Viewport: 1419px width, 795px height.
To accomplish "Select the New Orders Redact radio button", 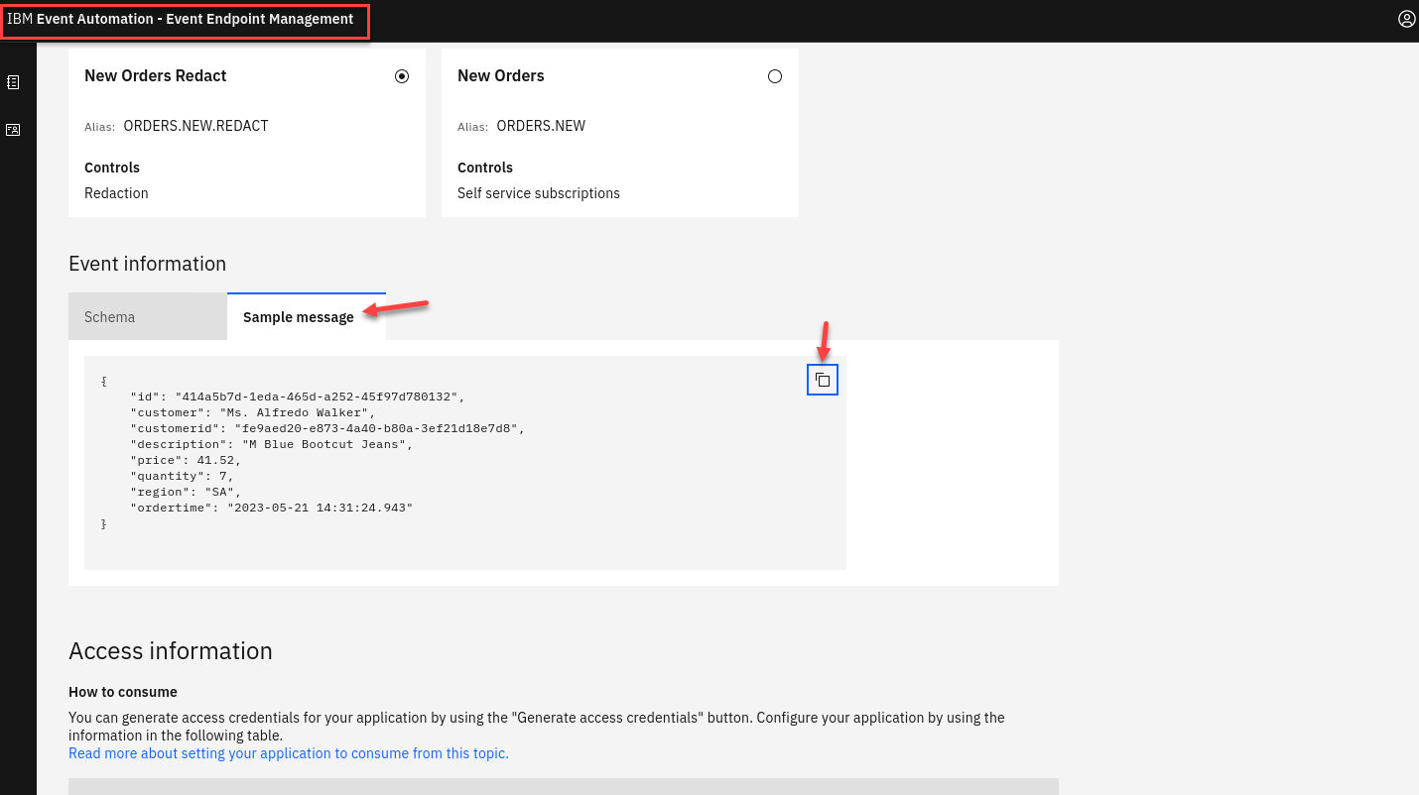I will (x=402, y=76).
